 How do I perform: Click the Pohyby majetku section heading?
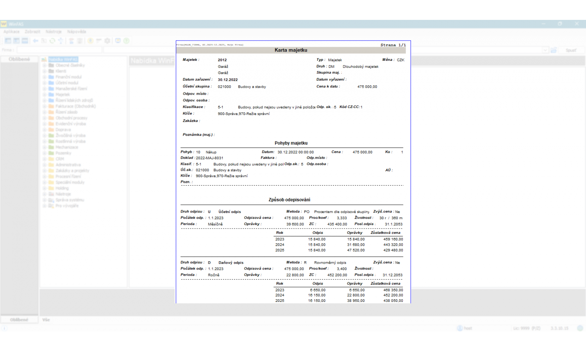click(x=291, y=143)
